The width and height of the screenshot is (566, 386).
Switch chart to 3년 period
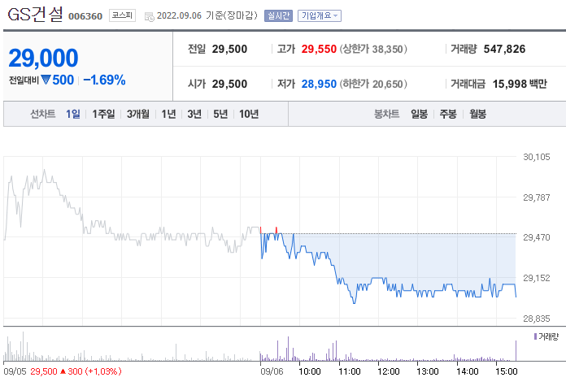[x=194, y=114]
